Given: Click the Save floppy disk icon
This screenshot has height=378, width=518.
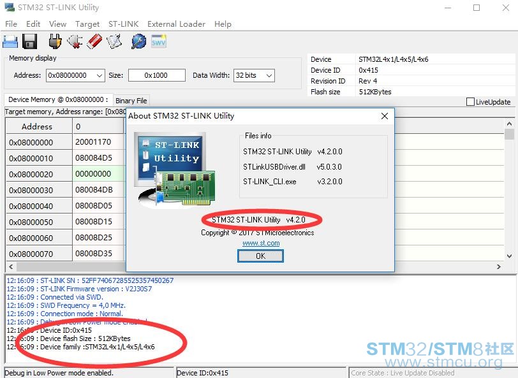Looking at the screenshot, I should 30,41.
